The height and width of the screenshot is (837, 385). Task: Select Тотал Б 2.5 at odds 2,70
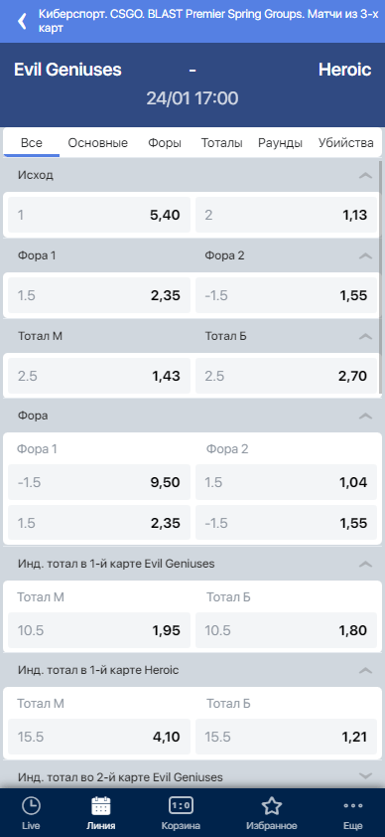(x=286, y=376)
